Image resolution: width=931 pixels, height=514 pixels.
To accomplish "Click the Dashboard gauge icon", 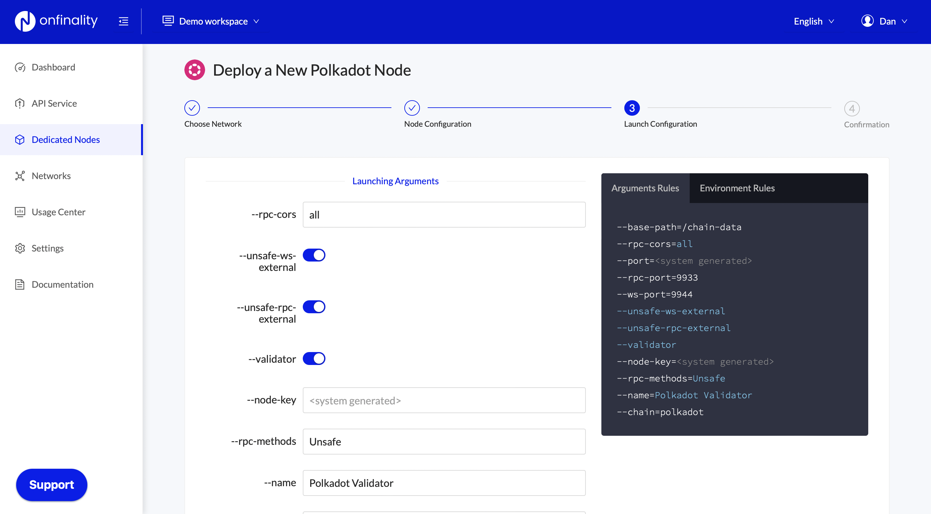I will click(x=20, y=67).
